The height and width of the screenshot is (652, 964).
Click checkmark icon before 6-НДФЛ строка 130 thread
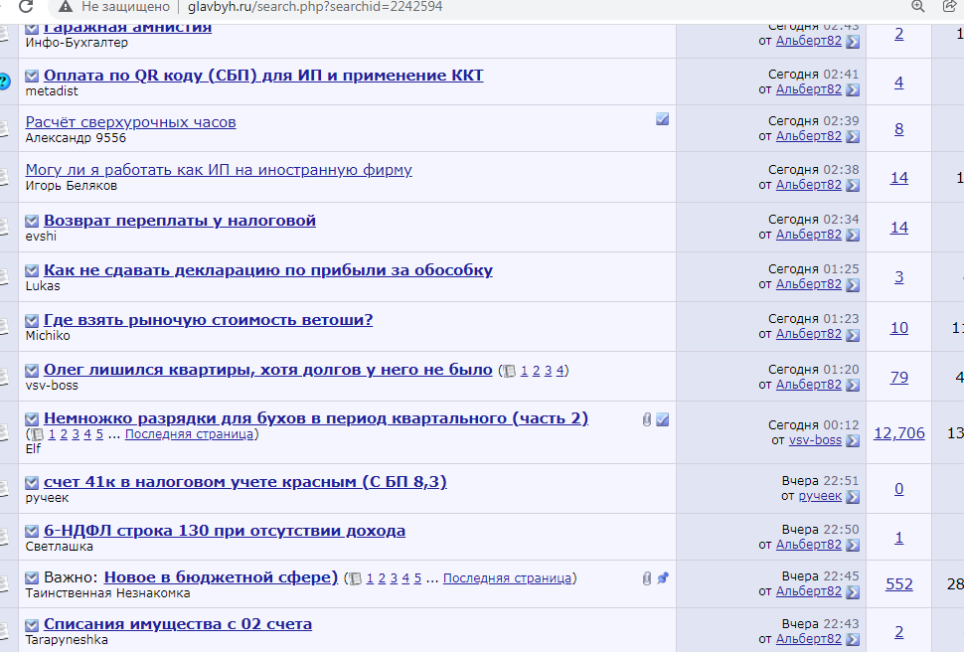point(32,532)
